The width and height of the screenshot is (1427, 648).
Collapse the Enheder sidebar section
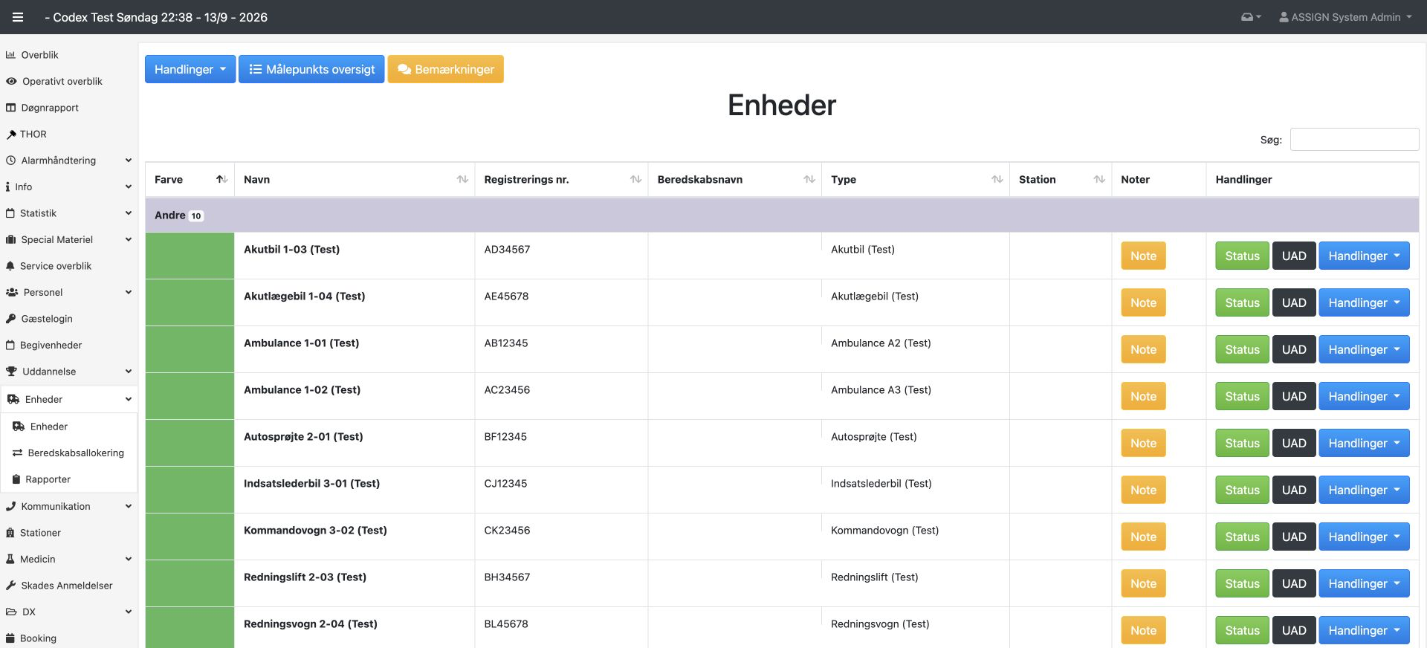pyautogui.click(x=68, y=399)
